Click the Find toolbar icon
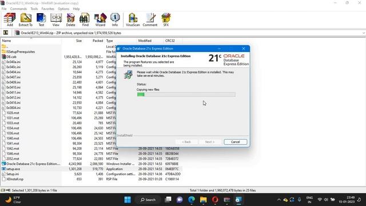 (85, 19)
